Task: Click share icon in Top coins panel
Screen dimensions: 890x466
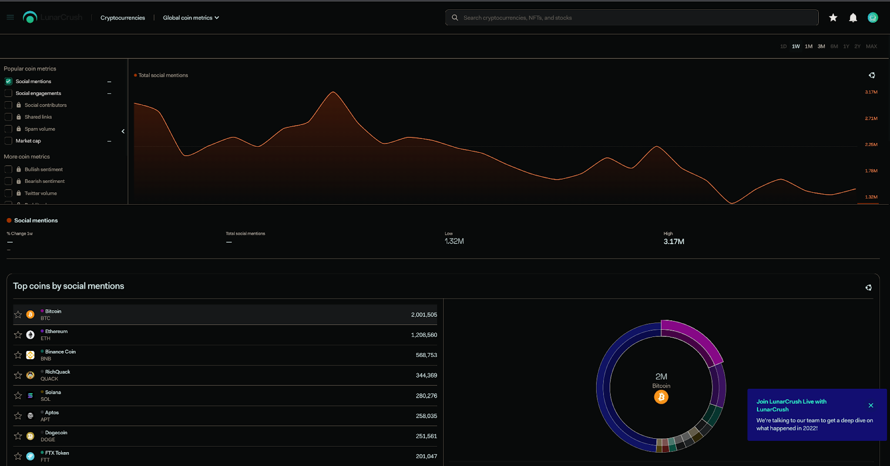Action: pyautogui.click(x=868, y=287)
